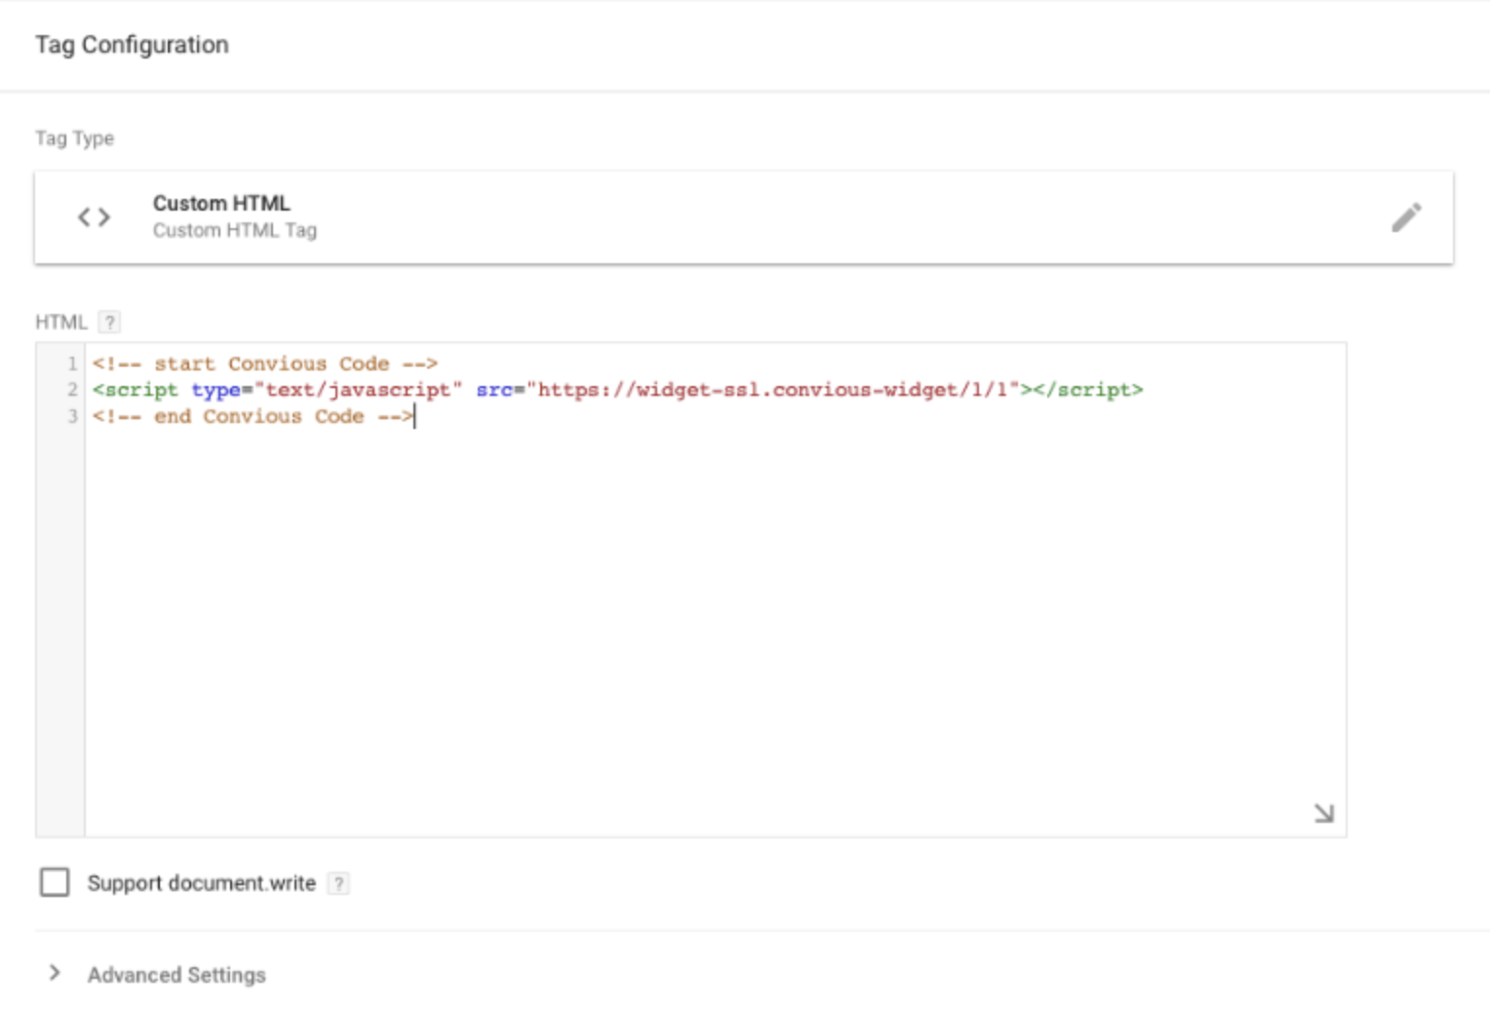The width and height of the screenshot is (1490, 1014).
Task: Click the Custom HTML Tag subtitle text
Action: pyautogui.click(x=234, y=231)
